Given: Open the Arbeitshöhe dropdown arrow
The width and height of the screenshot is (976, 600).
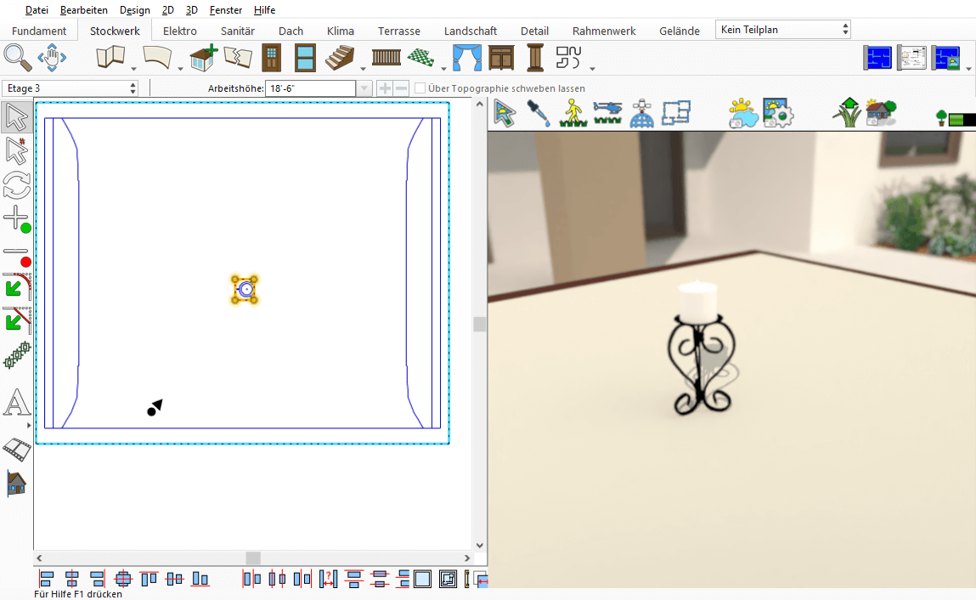Looking at the screenshot, I should (364, 88).
